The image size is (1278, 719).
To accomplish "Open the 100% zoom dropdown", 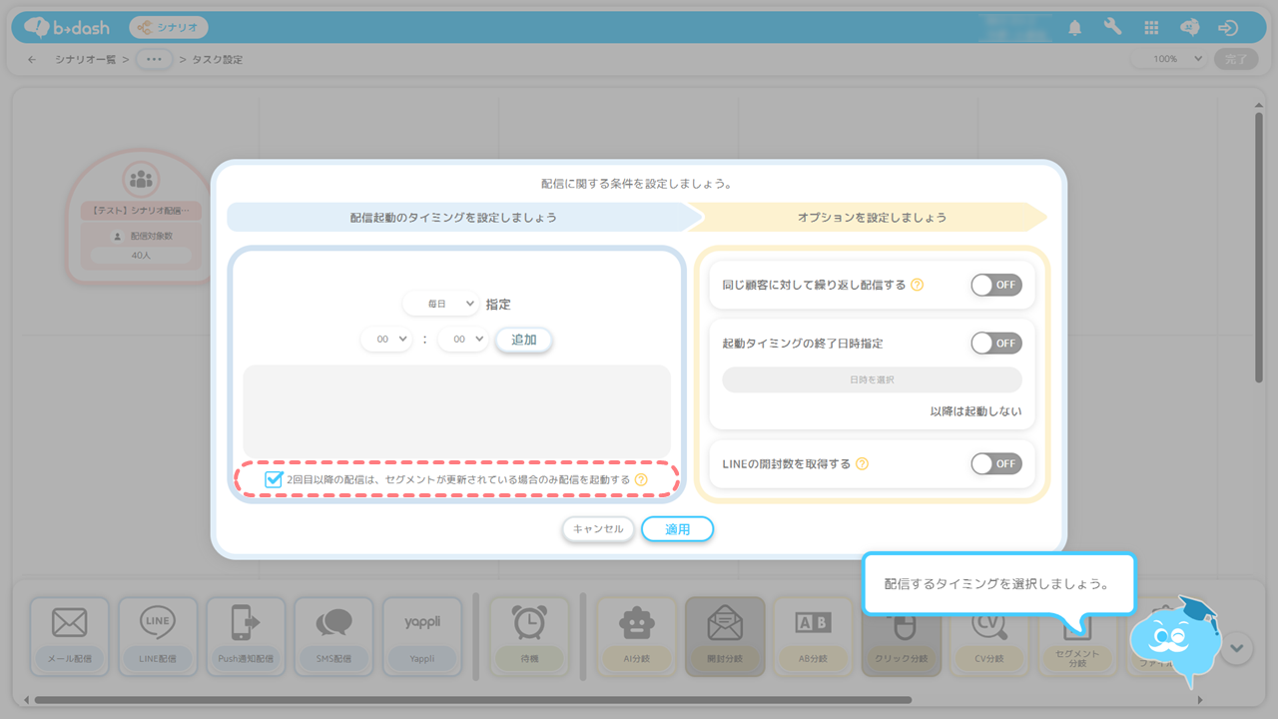I will (x=1169, y=59).
